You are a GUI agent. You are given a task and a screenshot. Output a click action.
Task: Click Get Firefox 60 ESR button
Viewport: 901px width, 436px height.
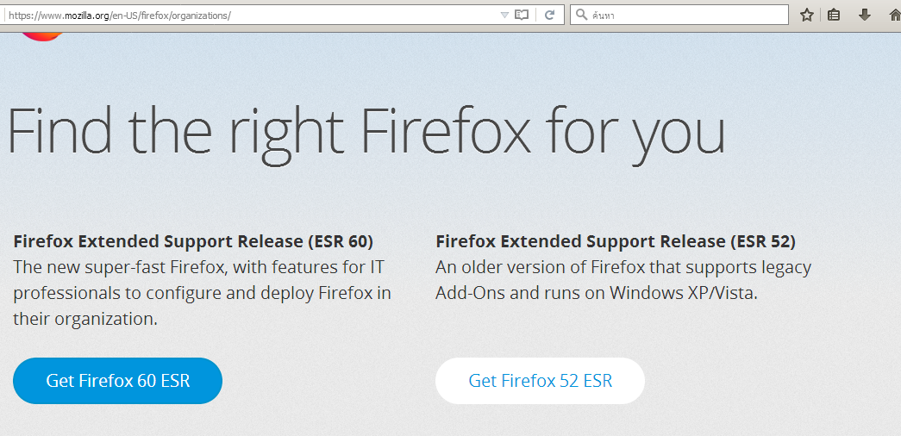pyautogui.click(x=118, y=381)
